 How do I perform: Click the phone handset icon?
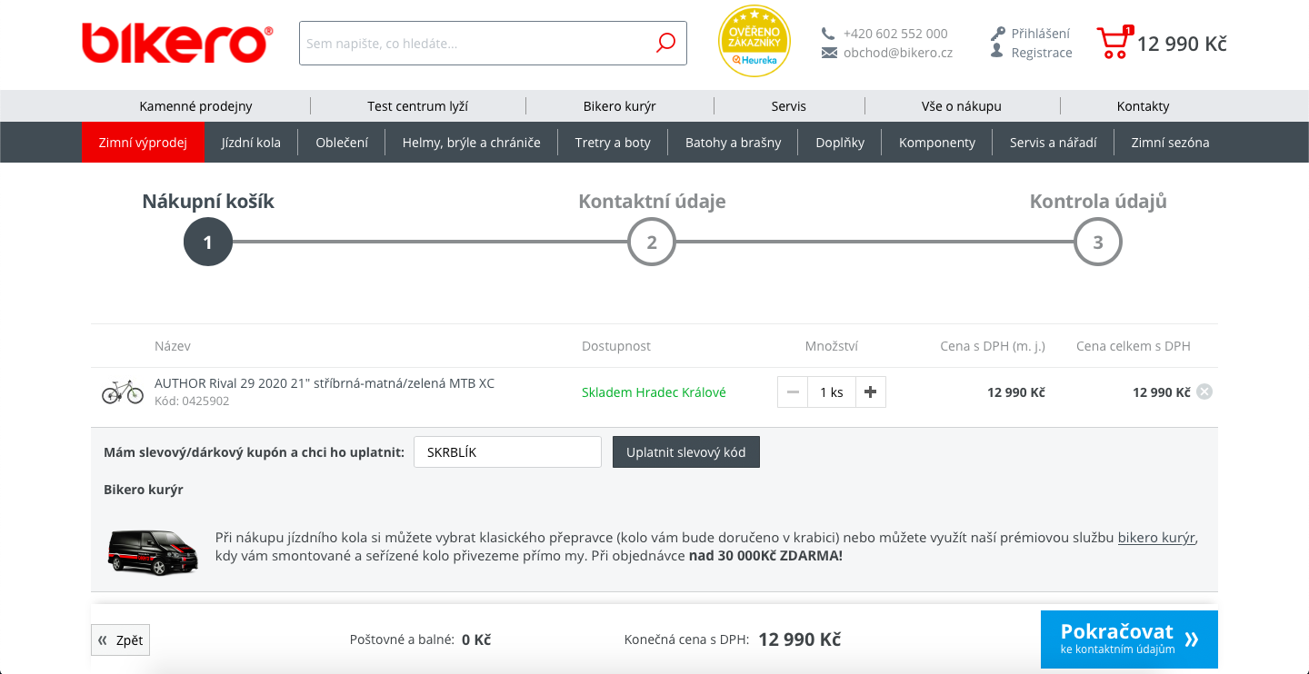point(828,34)
